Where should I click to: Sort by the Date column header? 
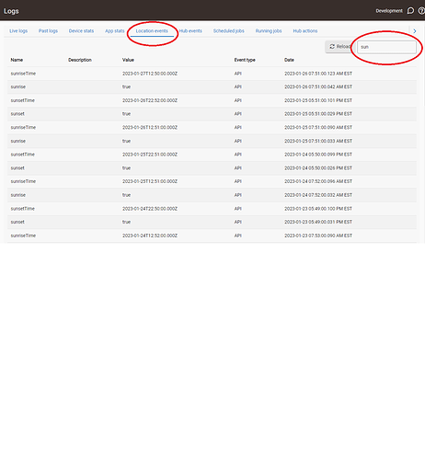(x=289, y=60)
